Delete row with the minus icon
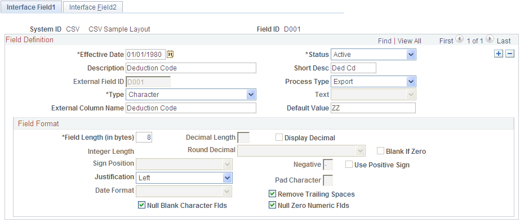This screenshot has height=222, width=520. coord(510,54)
